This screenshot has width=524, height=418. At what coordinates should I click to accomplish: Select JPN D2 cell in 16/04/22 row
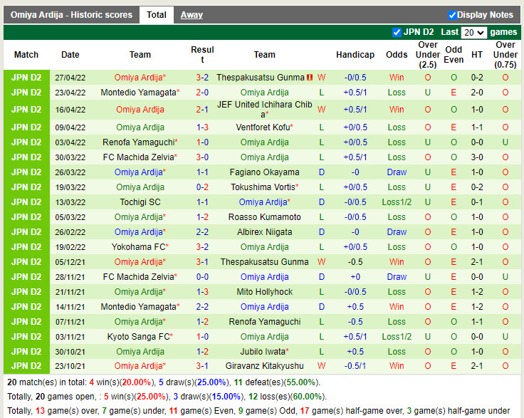tap(26, 110)
